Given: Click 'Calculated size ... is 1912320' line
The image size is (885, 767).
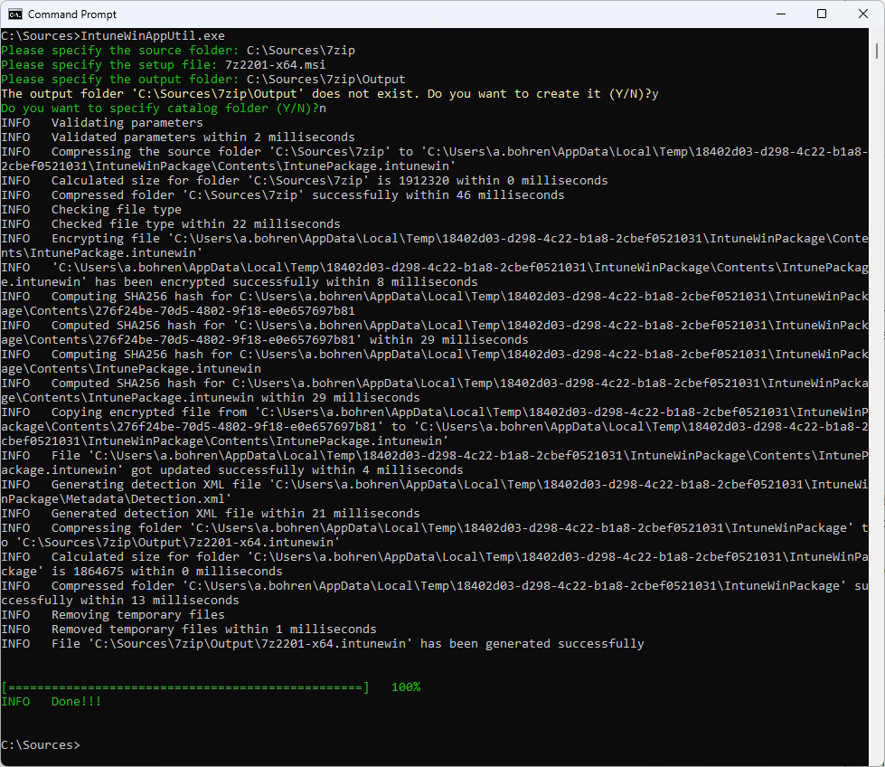Looking at the screenshot, I should (x=305, y=180).
